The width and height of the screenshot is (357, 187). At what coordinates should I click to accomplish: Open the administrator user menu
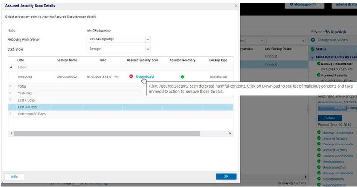tap(345, 4)
